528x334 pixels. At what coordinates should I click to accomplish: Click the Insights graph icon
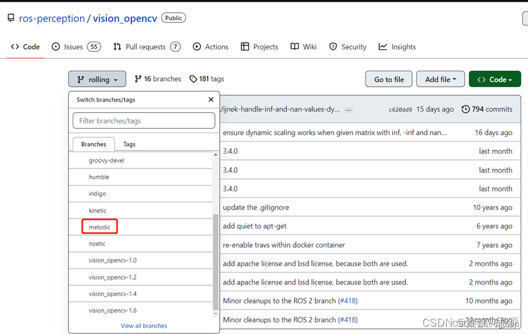tap(383, 46)
